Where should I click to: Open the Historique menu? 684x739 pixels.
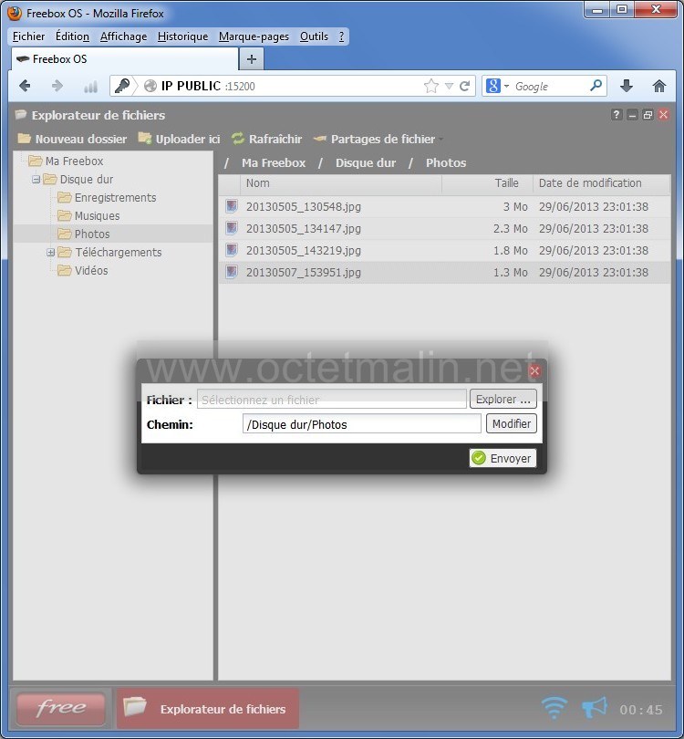pyautogui.click(x=182, y=36)
